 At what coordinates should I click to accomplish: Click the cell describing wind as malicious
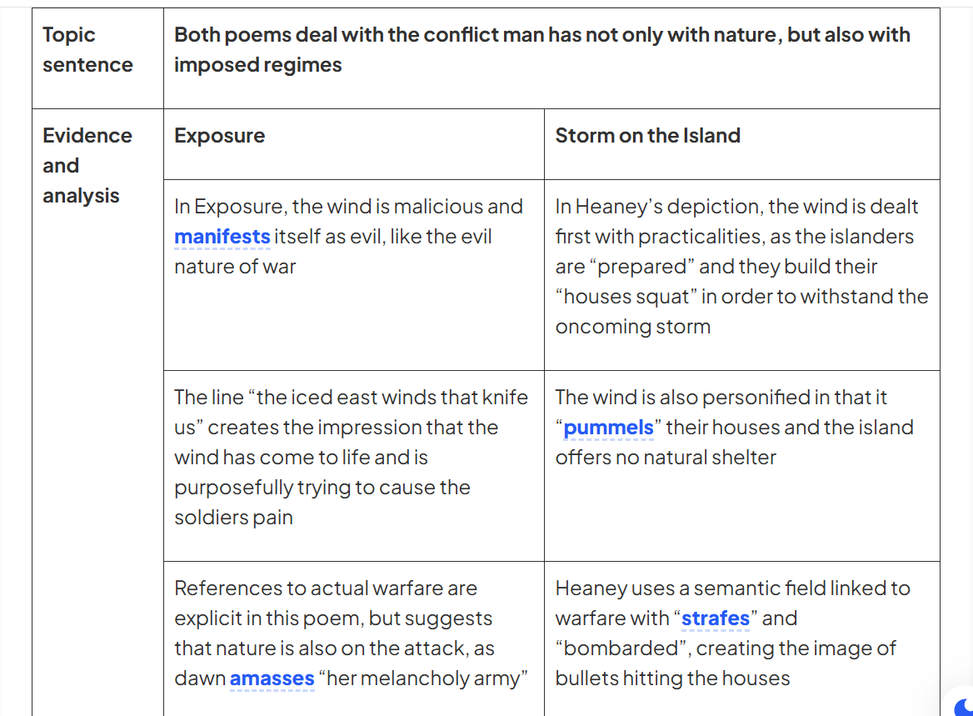354,275
